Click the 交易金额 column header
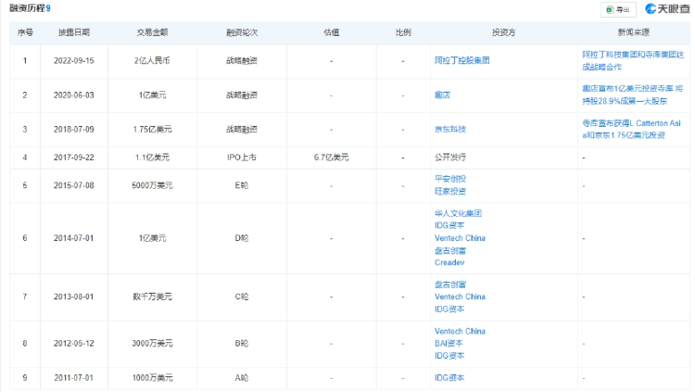Viewport: 695px width, 392px height. 152,32
